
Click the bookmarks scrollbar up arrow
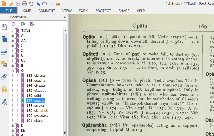(65, 31)
